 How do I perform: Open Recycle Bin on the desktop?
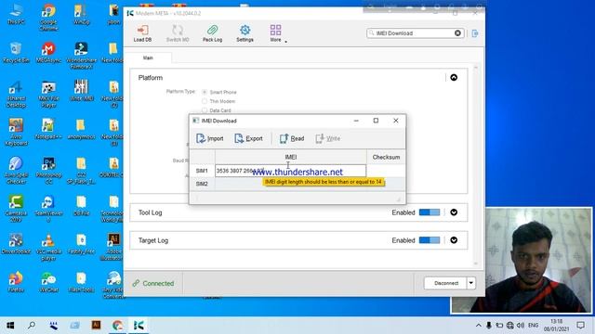point(16,53)
